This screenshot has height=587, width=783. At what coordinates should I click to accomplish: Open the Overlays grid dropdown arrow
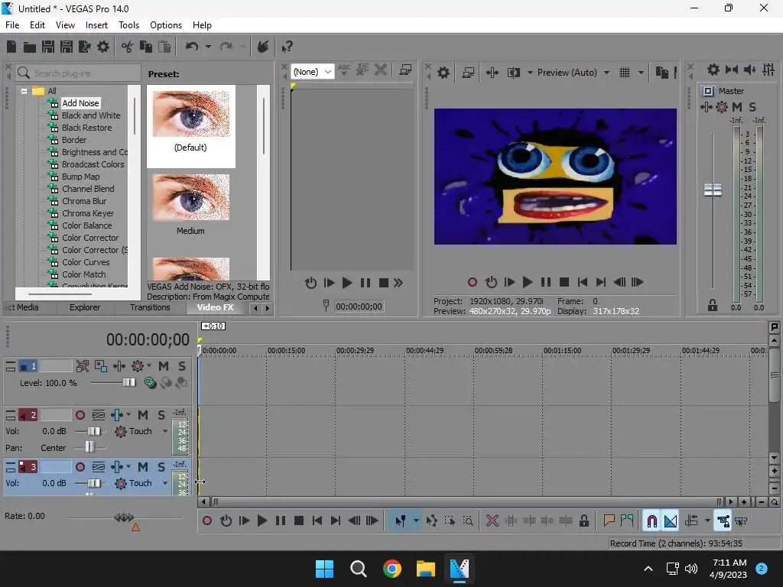pos(641,73)
